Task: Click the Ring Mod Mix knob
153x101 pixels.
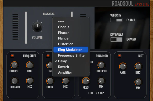Action: coord(101,81)
